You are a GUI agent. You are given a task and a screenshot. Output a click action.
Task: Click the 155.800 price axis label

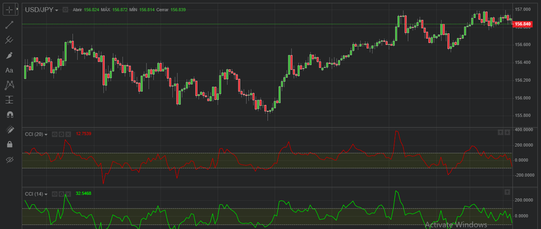(x=521, y=116)
